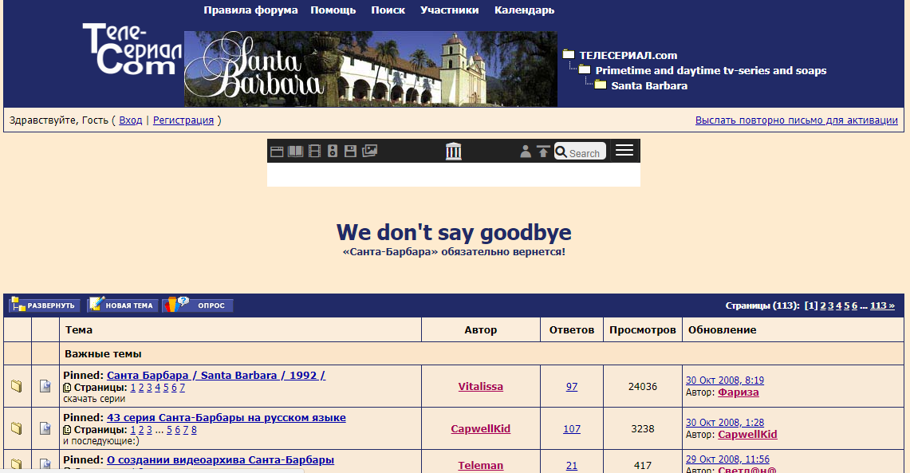Open the Video film-strip icon in archive toolbar
The image size is (910, 473).
[314, 152]
